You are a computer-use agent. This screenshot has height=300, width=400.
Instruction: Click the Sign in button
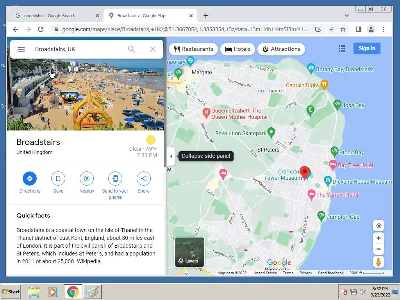click(367, 48)
